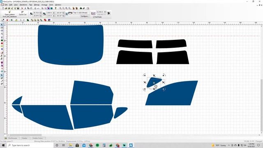Image resolution: width=263 pixels, height=148 pixels.
Task: Click the plotter cutter icon
Action: coord(70,13)
